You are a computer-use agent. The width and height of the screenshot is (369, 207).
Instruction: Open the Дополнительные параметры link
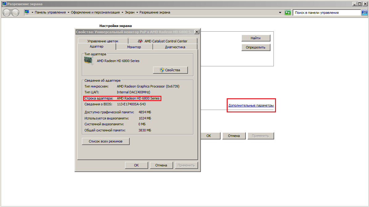point(251,105)
